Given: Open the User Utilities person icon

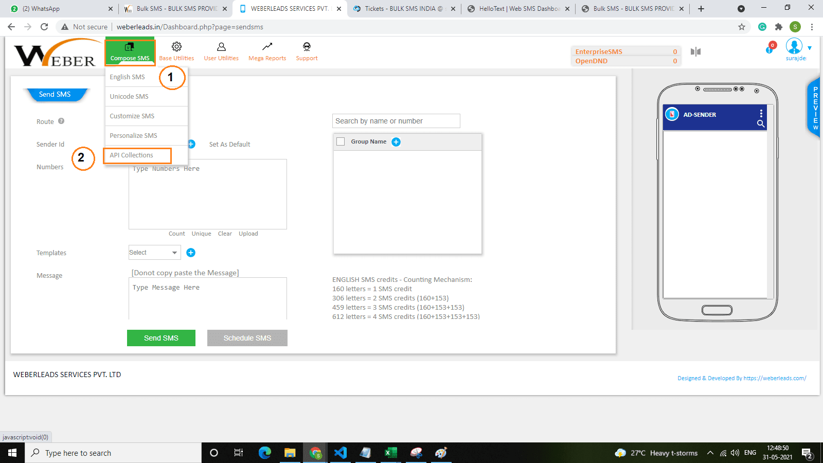Looking at the screenshot, I should pyautogui.click(x=221, y=47).
